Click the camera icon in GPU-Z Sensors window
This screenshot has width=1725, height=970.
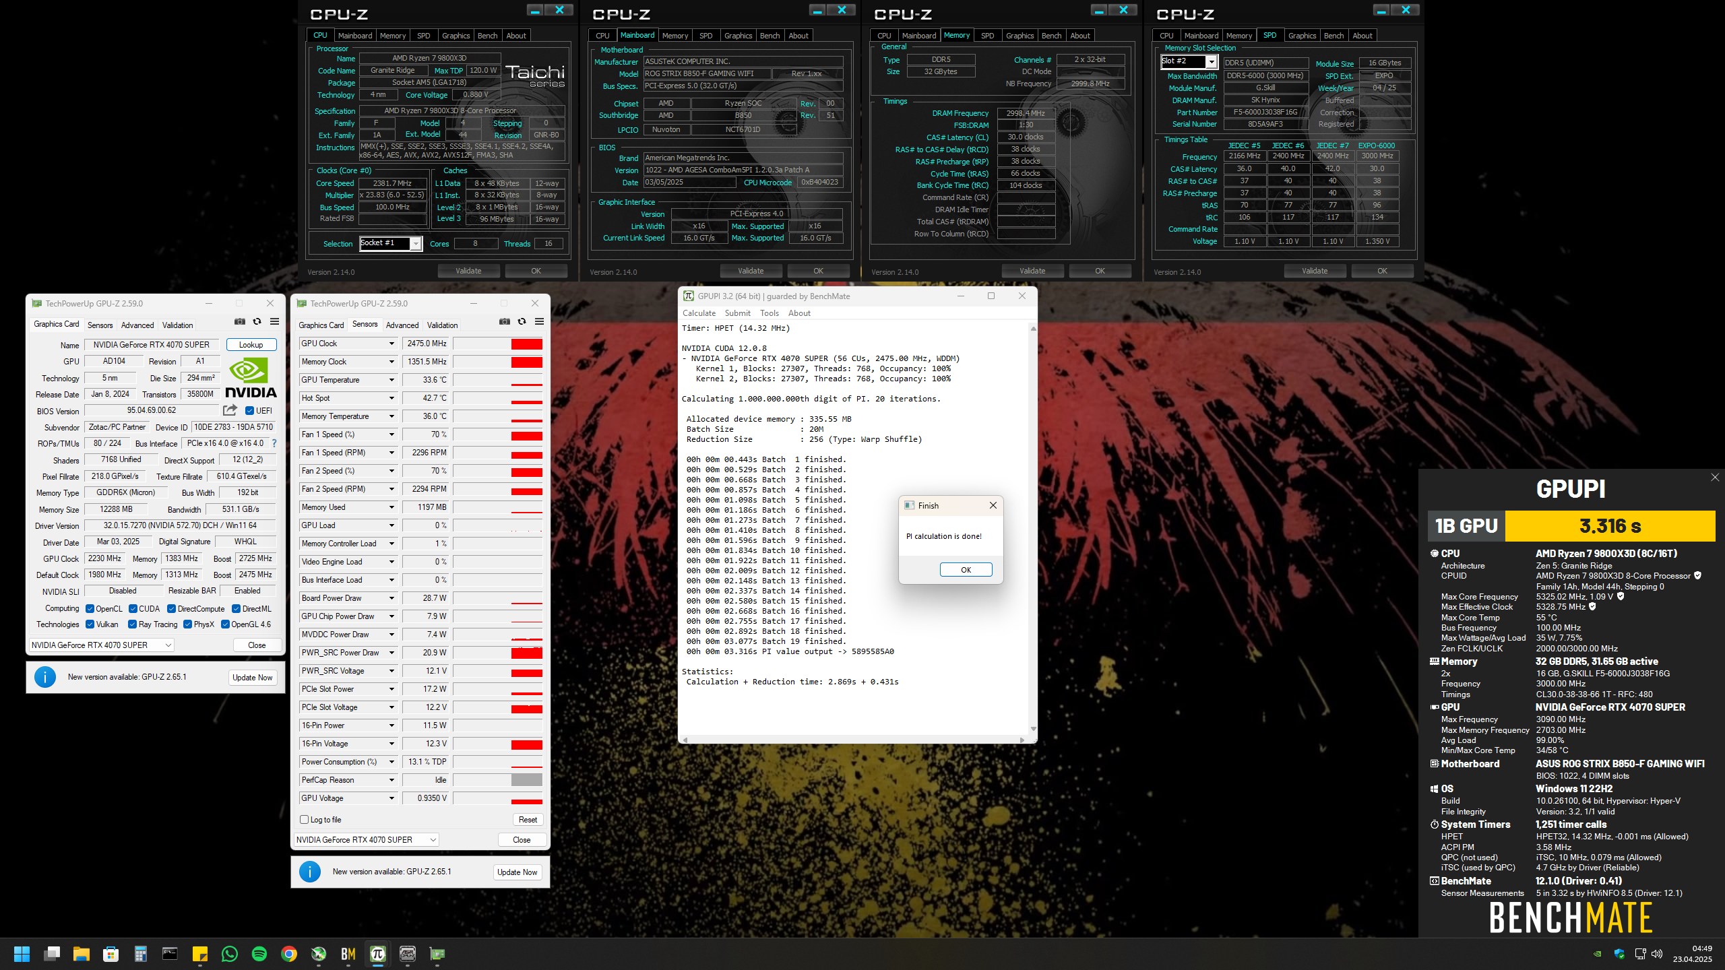coord(505,322)
